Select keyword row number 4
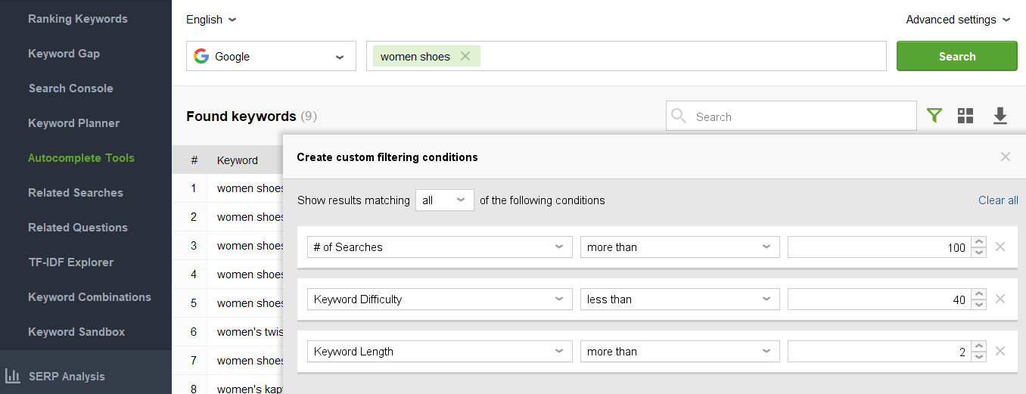The image size is (1026, 394). tap(227, 275)
